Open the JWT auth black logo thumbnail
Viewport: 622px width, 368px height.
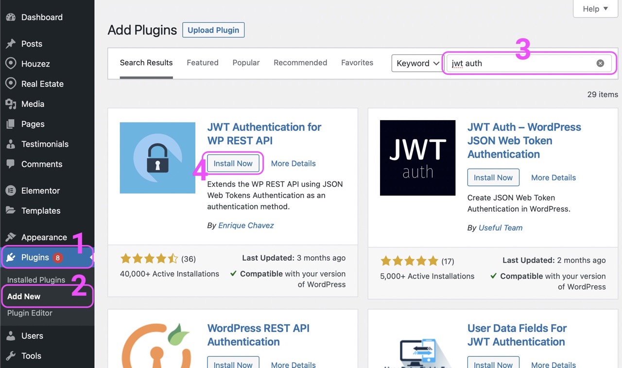417,158
